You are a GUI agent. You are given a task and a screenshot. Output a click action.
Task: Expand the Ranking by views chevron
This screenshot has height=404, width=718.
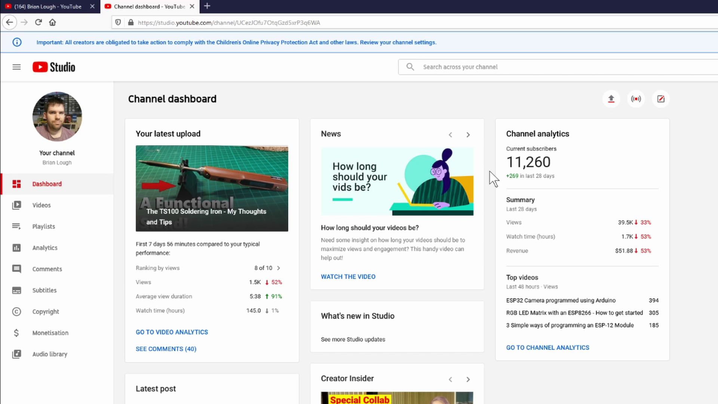coord(279,268)
